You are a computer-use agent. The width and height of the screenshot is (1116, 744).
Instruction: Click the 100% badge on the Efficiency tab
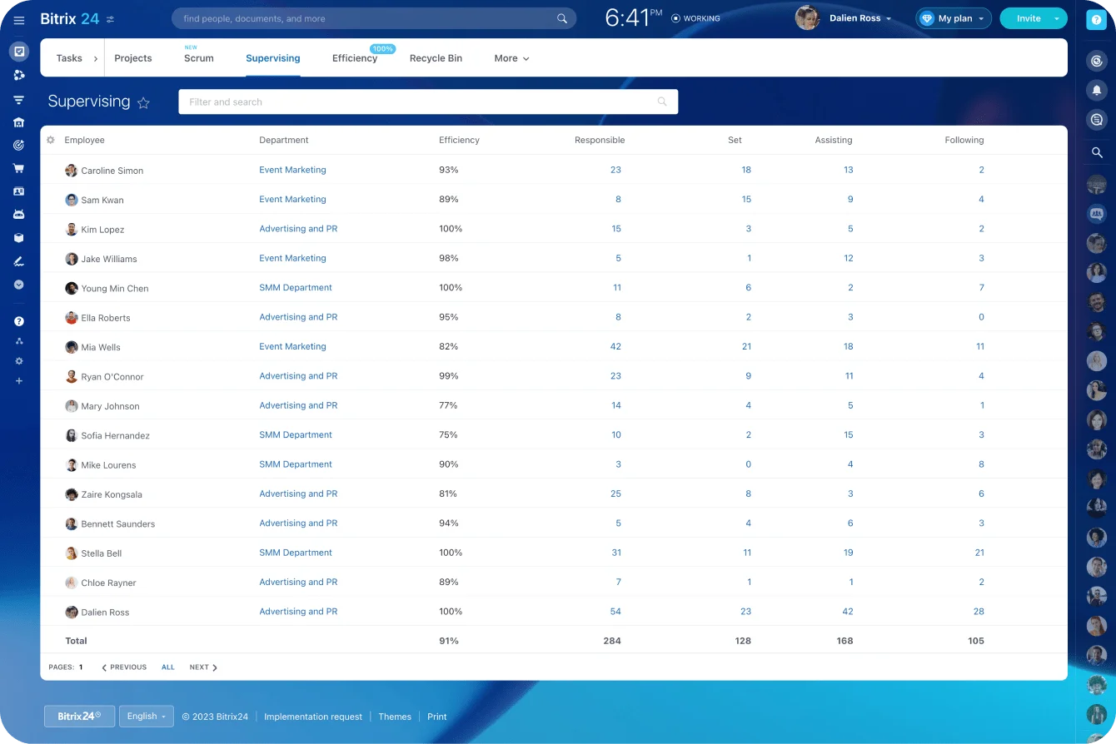[x=382, y=48]
